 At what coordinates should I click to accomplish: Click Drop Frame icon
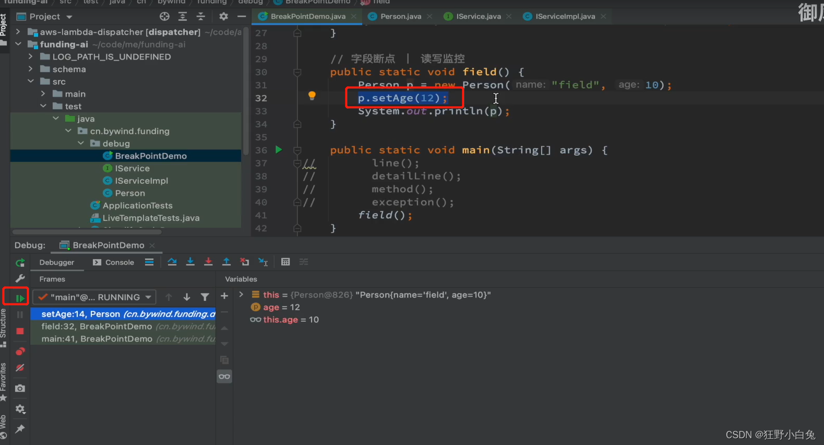point(244,262)
